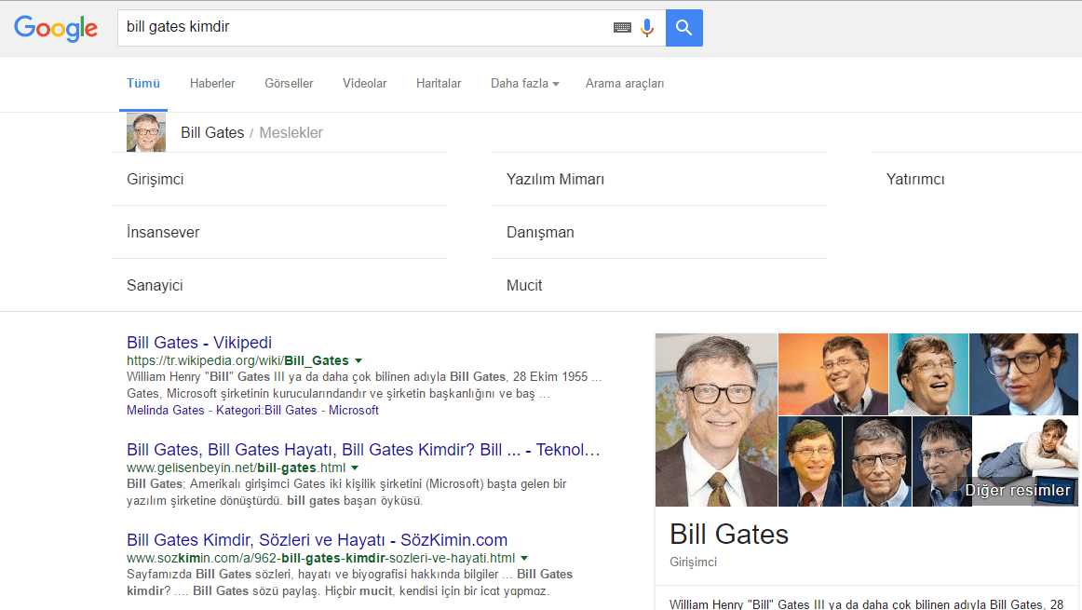Screen dimensions: 1082x610
Task: Click the Google logo
Action: pos(56,28)
